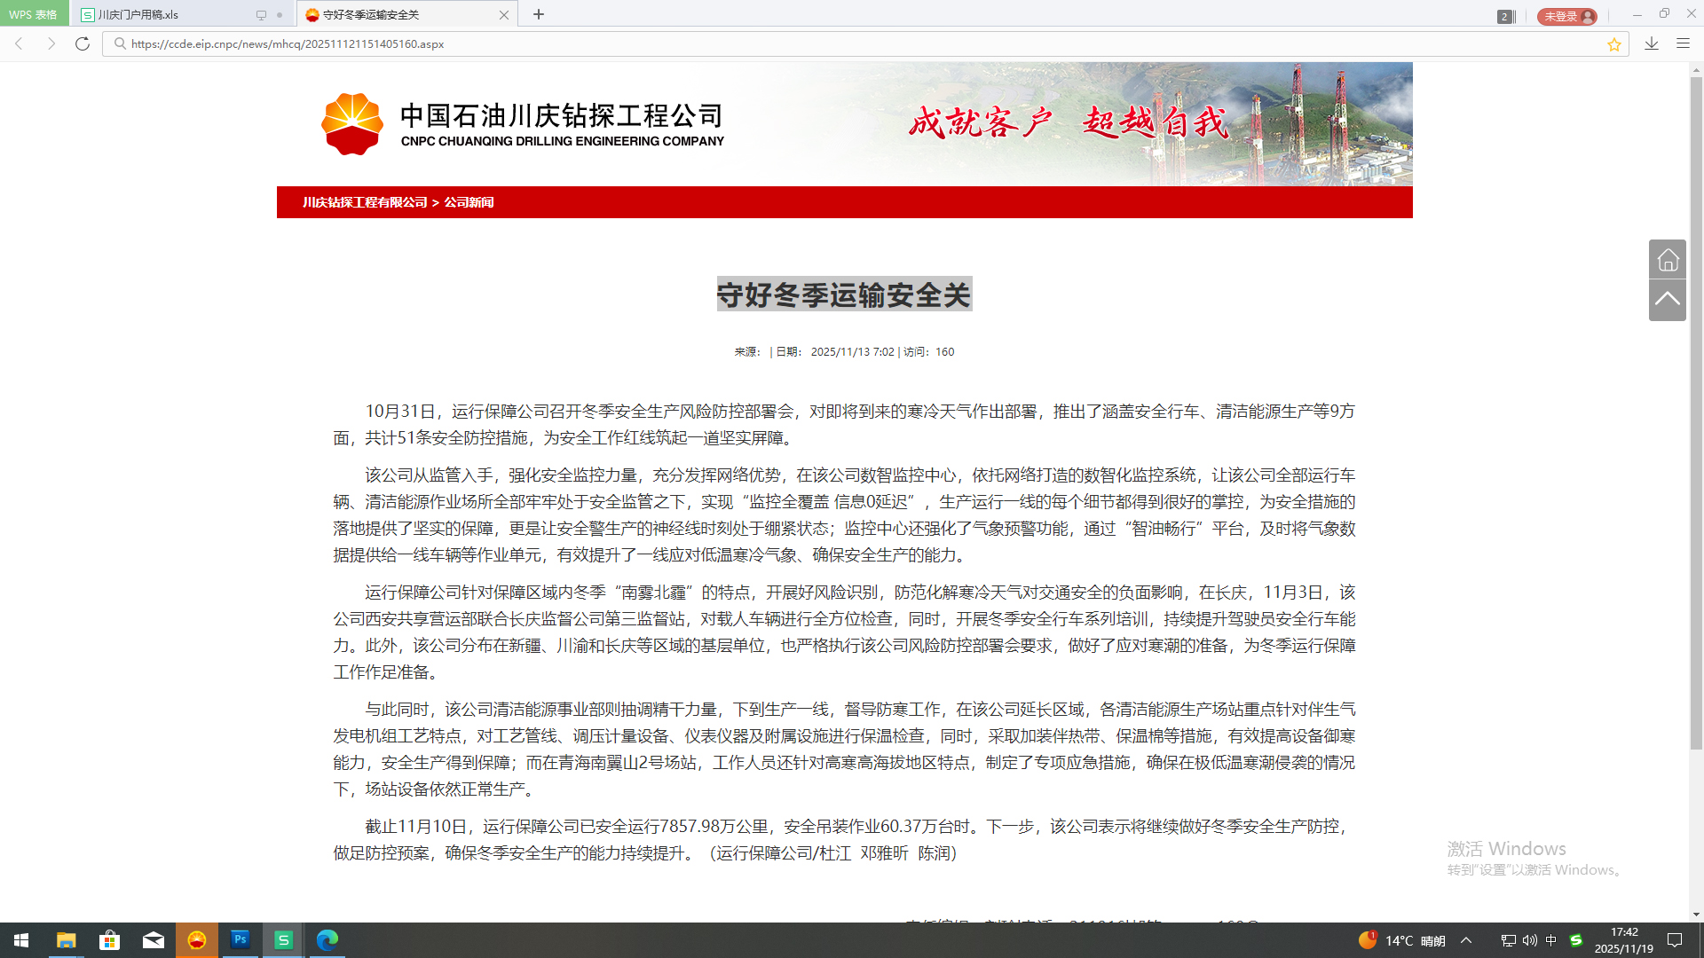
Task: Reload the page with refresh icon
Action: pos(83,43)
